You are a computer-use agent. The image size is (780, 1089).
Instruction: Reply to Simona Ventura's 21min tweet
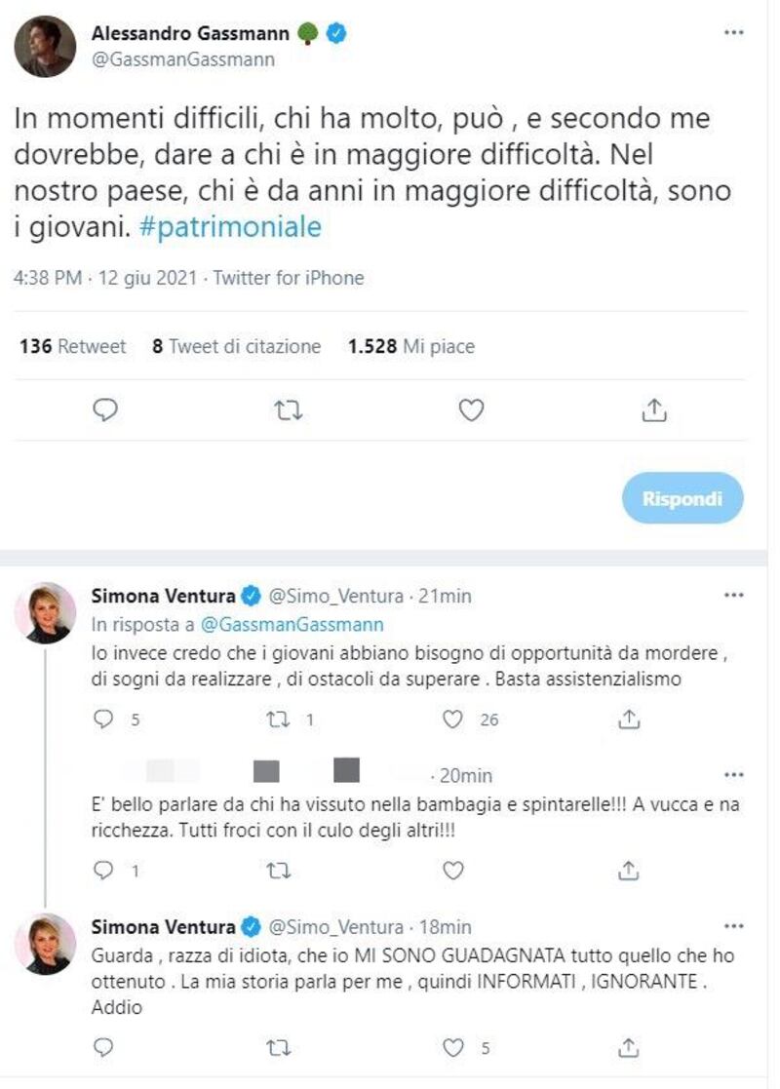(x=102, y=719)
